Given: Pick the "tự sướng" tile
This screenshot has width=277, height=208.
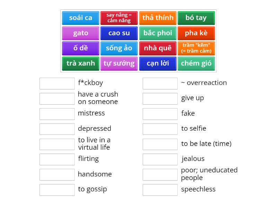Looking at the screenshot, I should (119, 63).
